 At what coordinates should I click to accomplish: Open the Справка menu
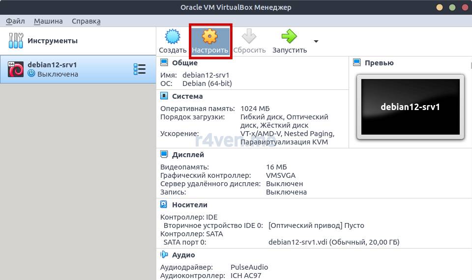tap(86, 21)
